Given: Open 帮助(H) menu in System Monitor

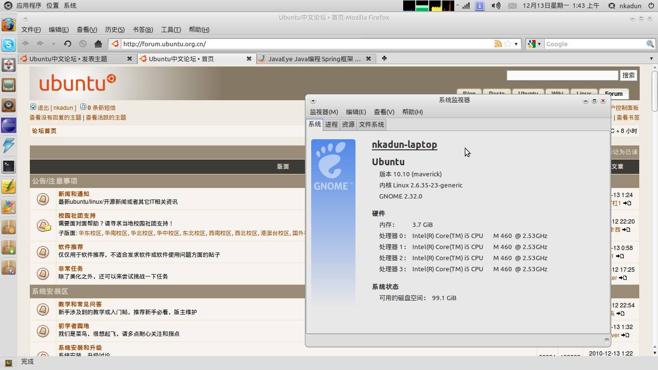Looking at the screenshot, I should [x=413, y=112].
